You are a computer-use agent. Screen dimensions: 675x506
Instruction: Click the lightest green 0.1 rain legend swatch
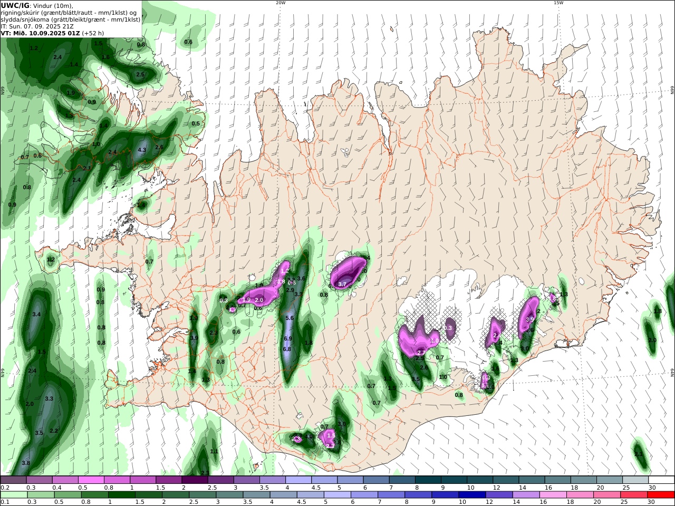pos(13,495)
